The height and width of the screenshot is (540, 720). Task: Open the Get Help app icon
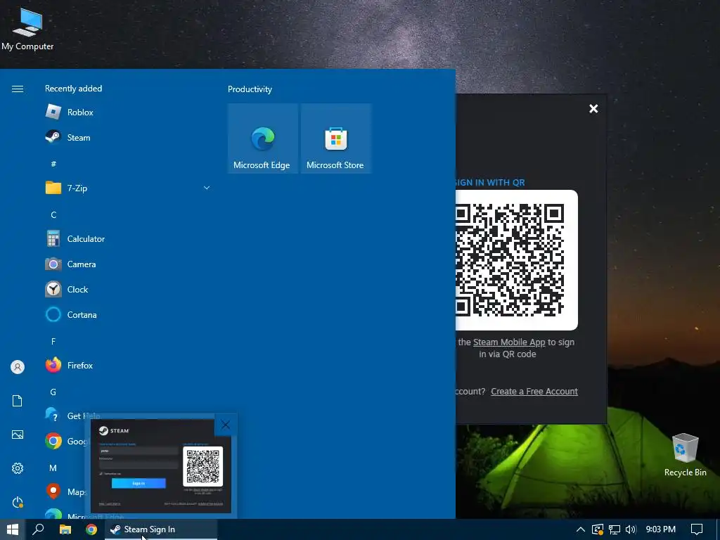point(53,415)
